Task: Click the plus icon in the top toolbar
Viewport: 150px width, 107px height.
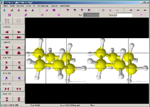Action: click(x=110, y=10)
